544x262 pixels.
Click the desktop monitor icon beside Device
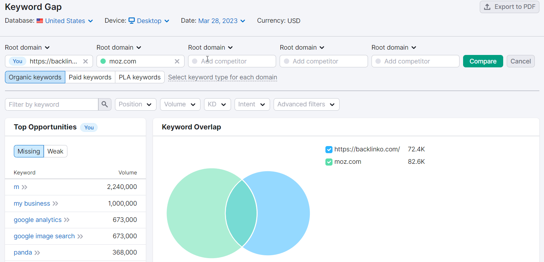132,21
